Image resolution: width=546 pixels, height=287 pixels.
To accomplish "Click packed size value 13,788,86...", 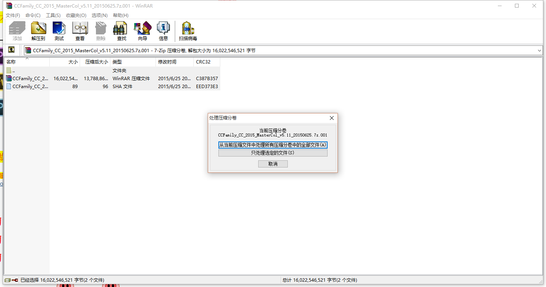I will [96, 79].
